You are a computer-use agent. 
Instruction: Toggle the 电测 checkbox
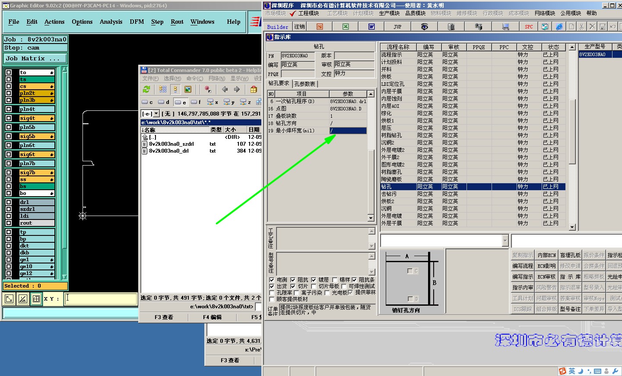click(x=272, y=280)
